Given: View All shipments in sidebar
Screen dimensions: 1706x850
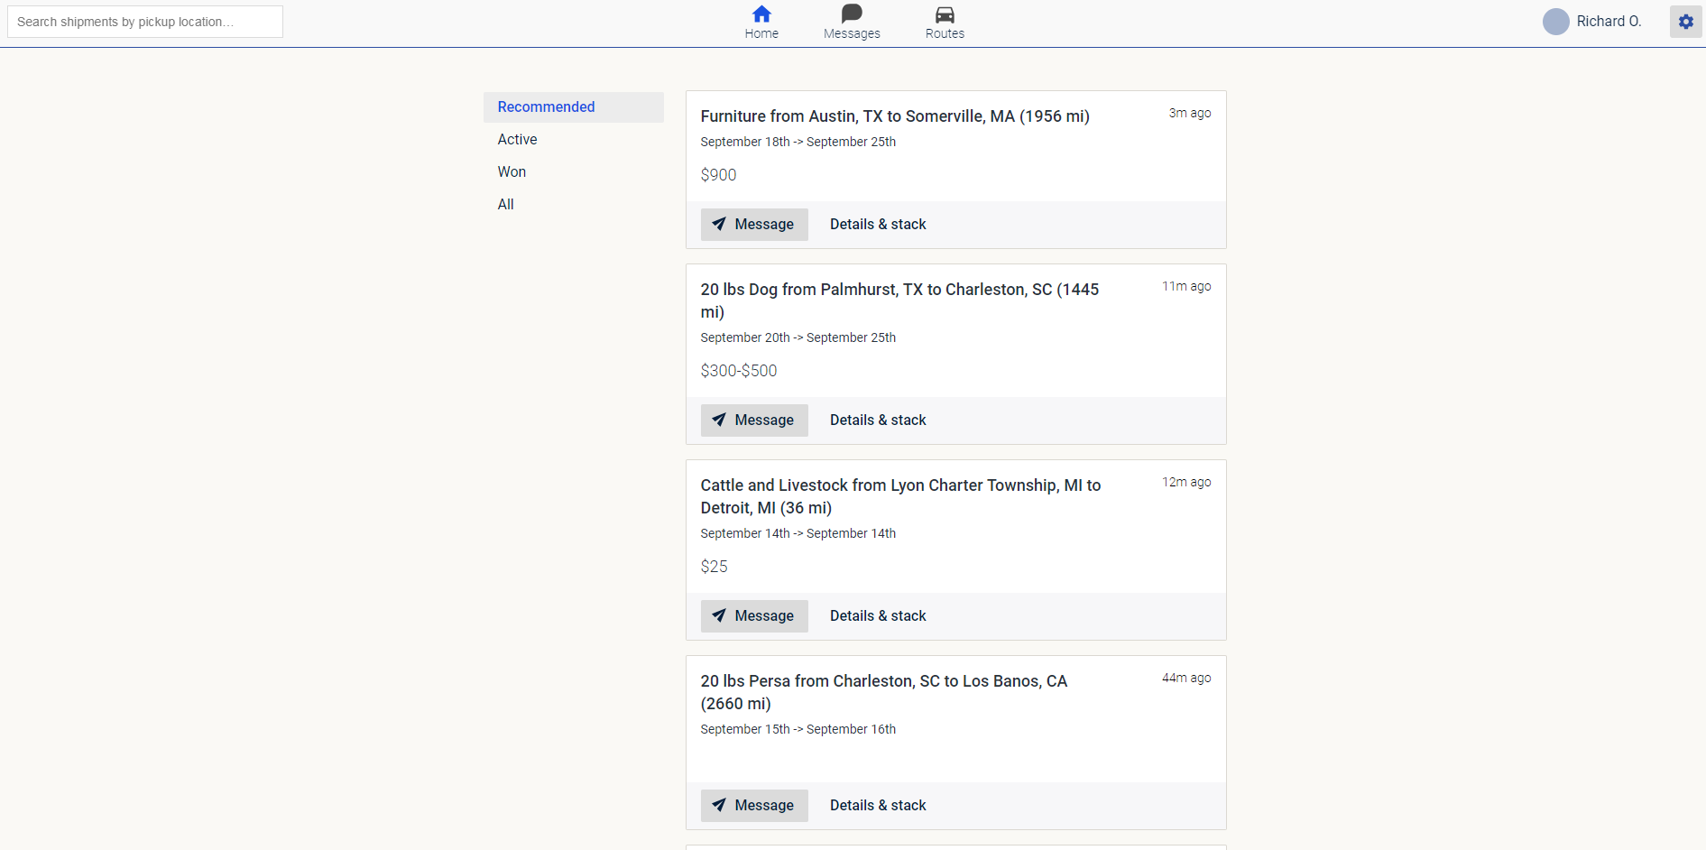Looking at the screenshot, I should coord(505,205).
